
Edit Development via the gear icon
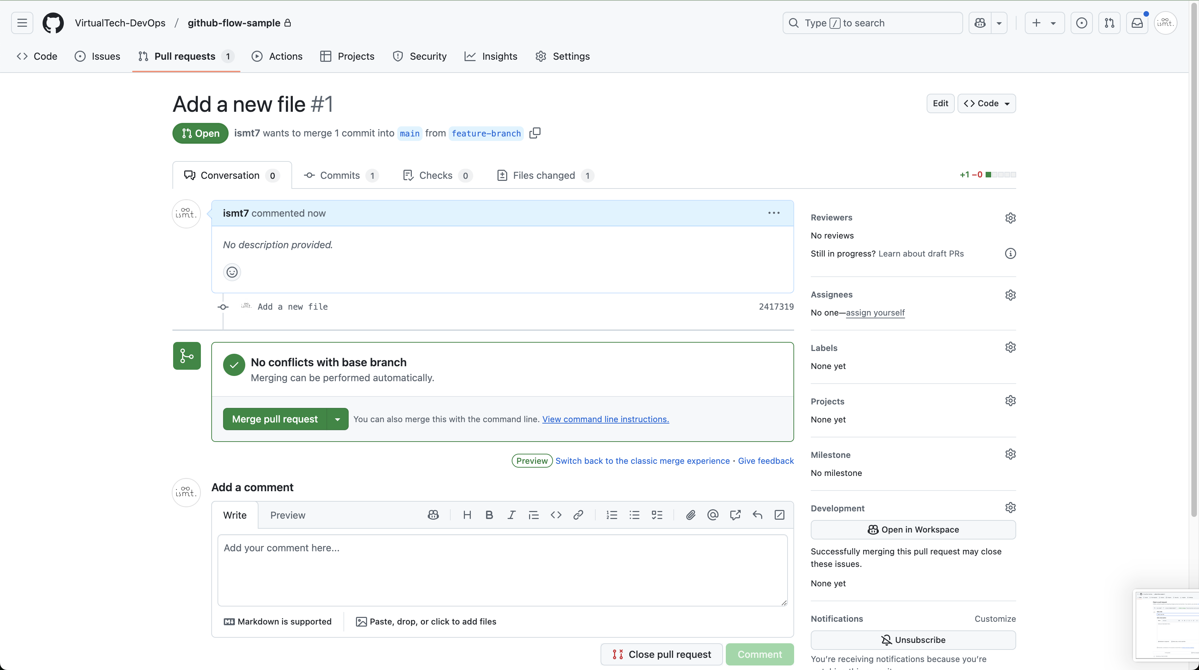click(1011, 508)
